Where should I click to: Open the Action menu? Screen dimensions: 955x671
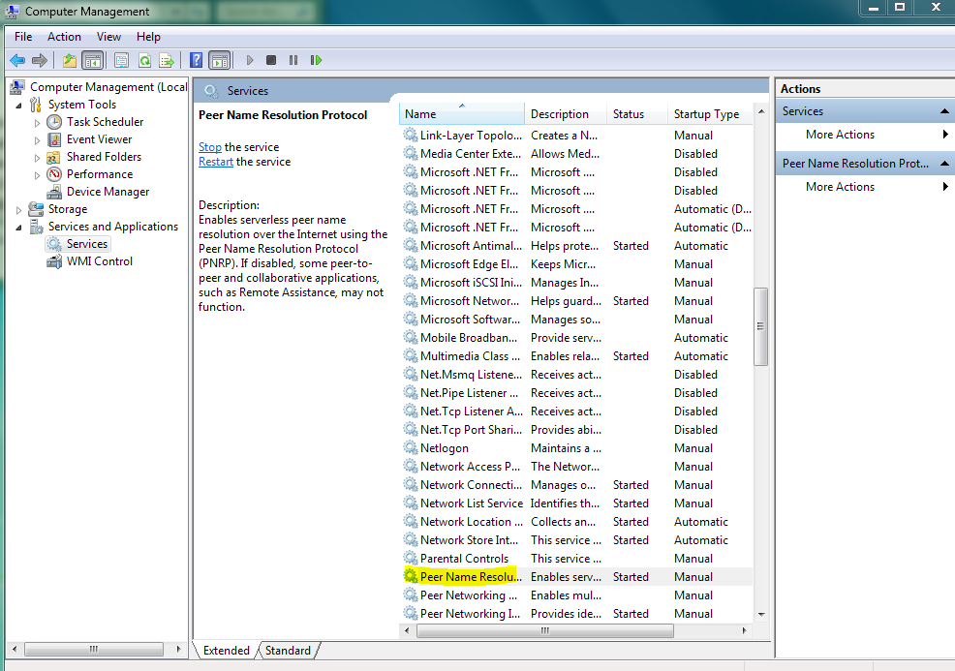64,37
